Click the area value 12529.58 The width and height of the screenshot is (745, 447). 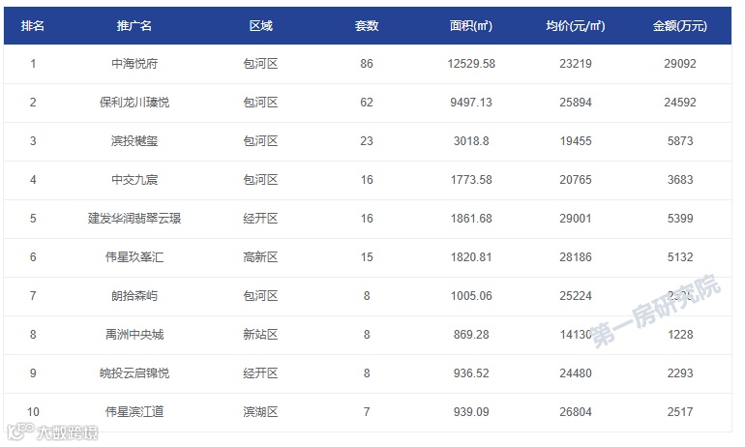pos(471,64)
